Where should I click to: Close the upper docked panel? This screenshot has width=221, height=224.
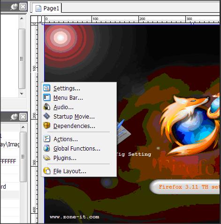(23, 7)
